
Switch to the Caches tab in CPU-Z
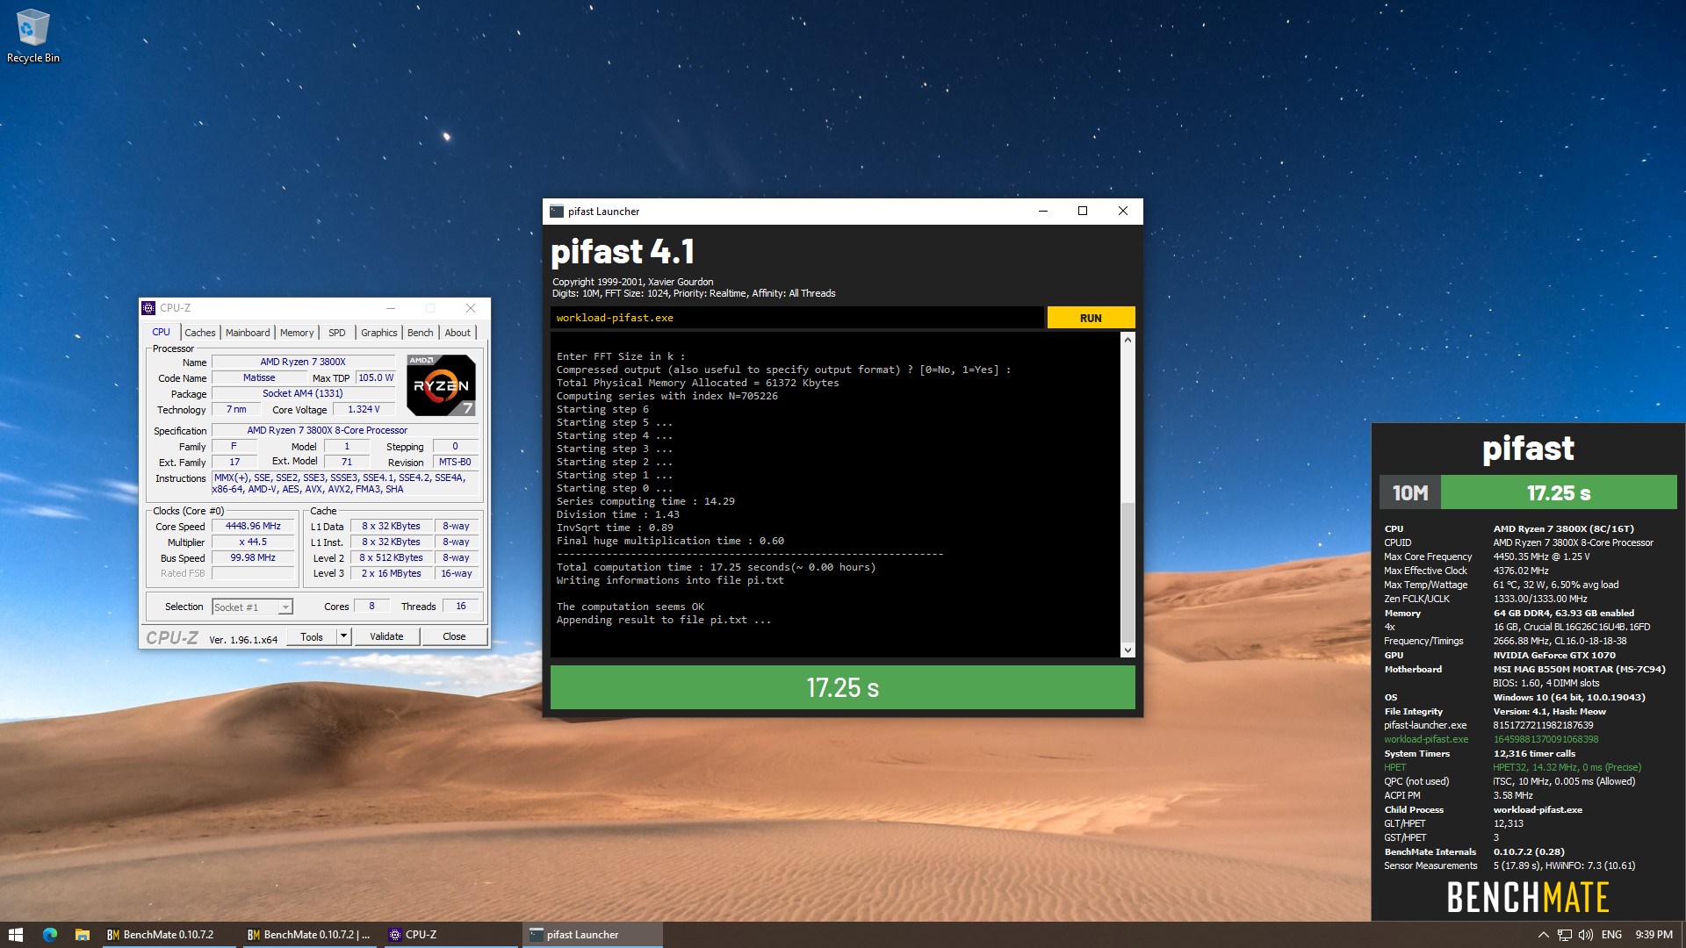click(200, 333)
